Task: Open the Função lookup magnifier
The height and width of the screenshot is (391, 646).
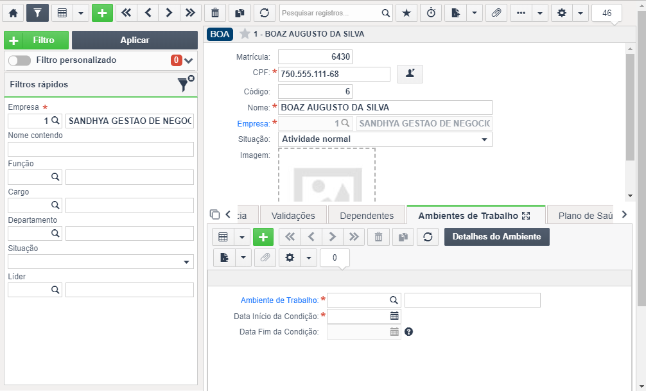Action: coord(55,177)
